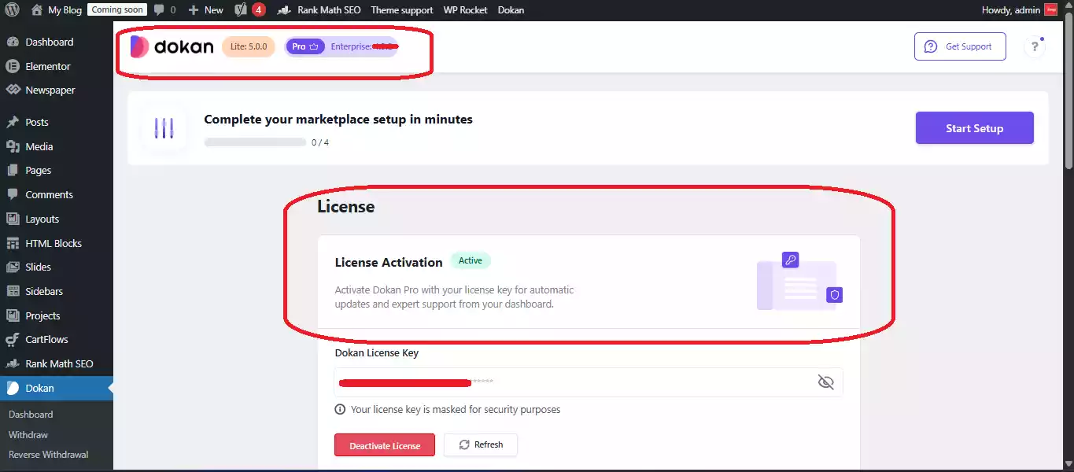Image resolution: width=1074 pixels, height=472 pixels.
Task: Open the WordPress logo menu
Action: click(12, 10)
